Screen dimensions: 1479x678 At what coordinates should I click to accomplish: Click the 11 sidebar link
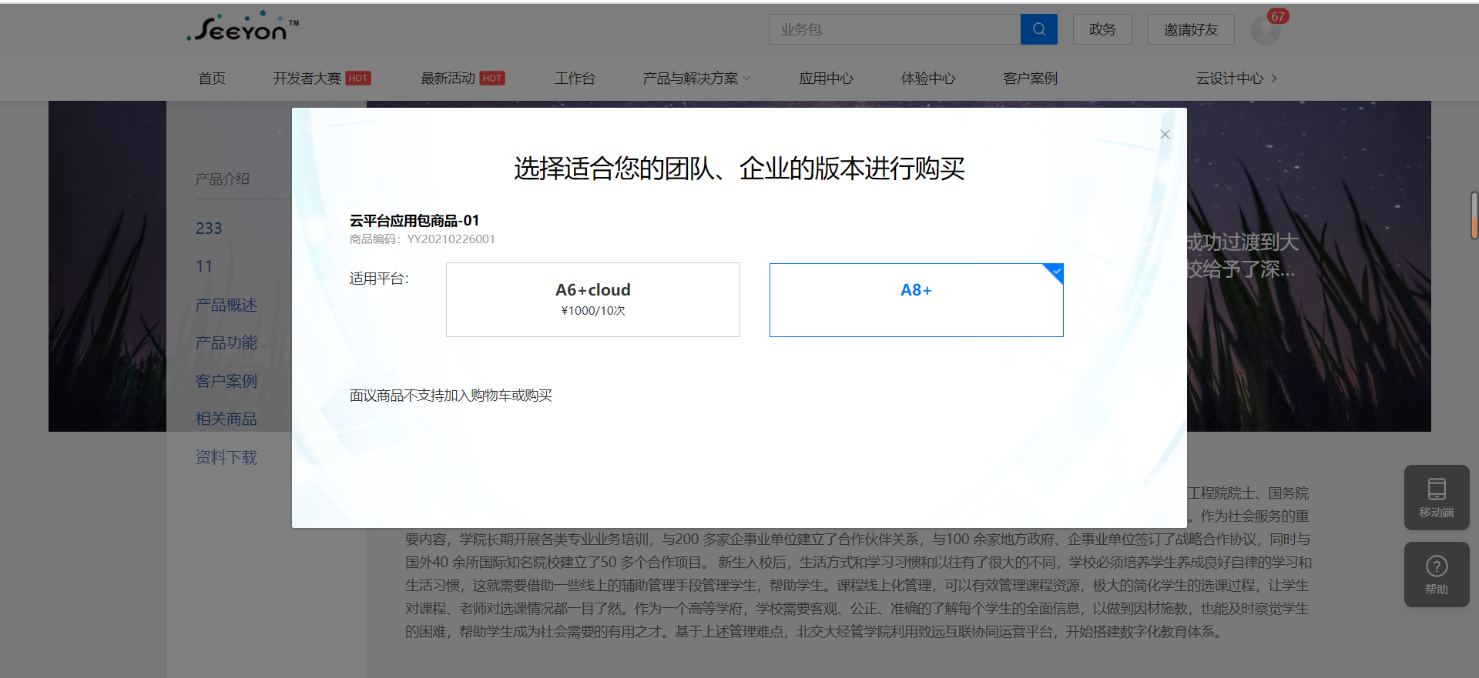point(204,266)
